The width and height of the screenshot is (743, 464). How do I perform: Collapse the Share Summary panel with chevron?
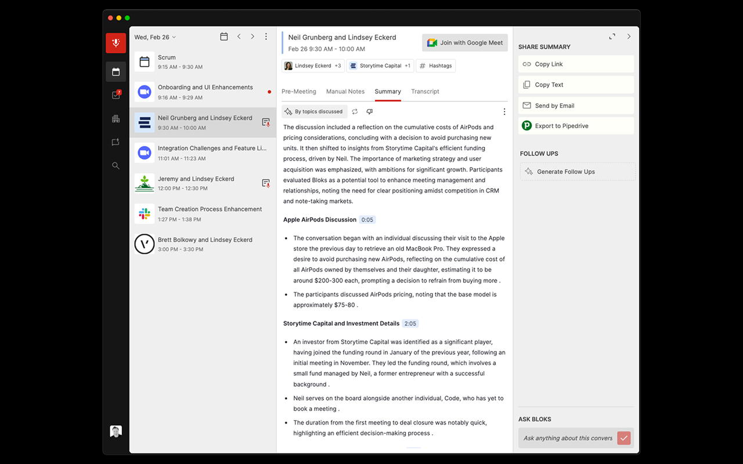point(629,36)
